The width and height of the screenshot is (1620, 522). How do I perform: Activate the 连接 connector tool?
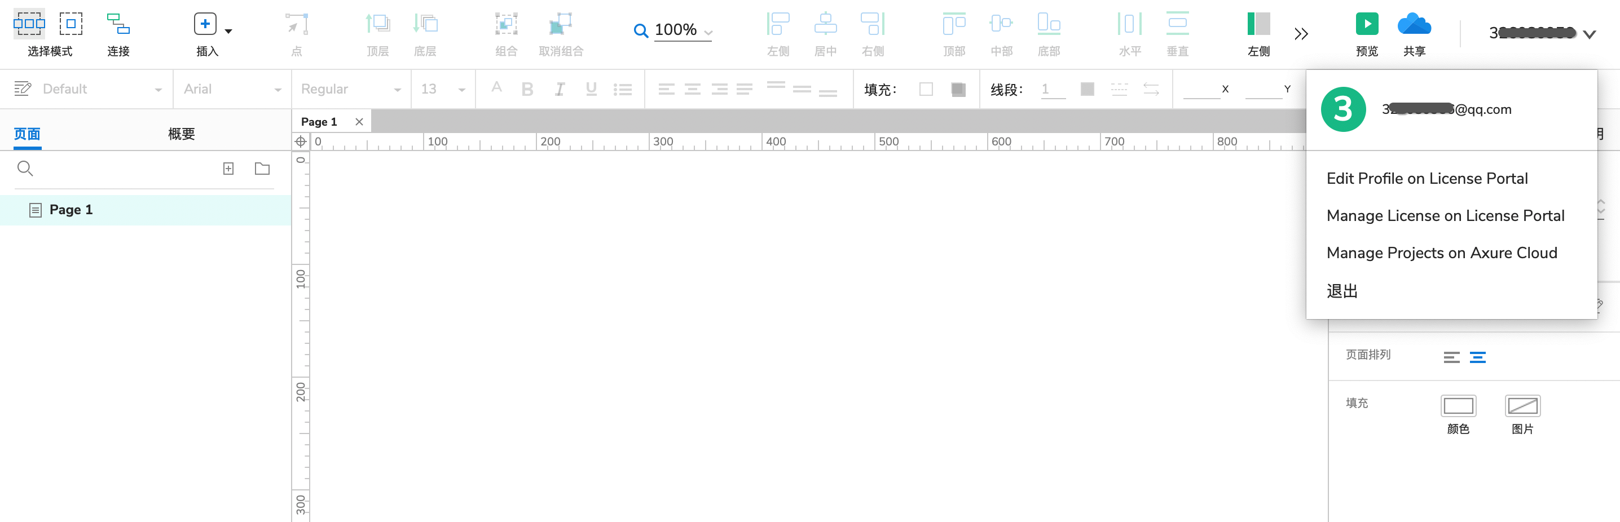tap(118, 24)
